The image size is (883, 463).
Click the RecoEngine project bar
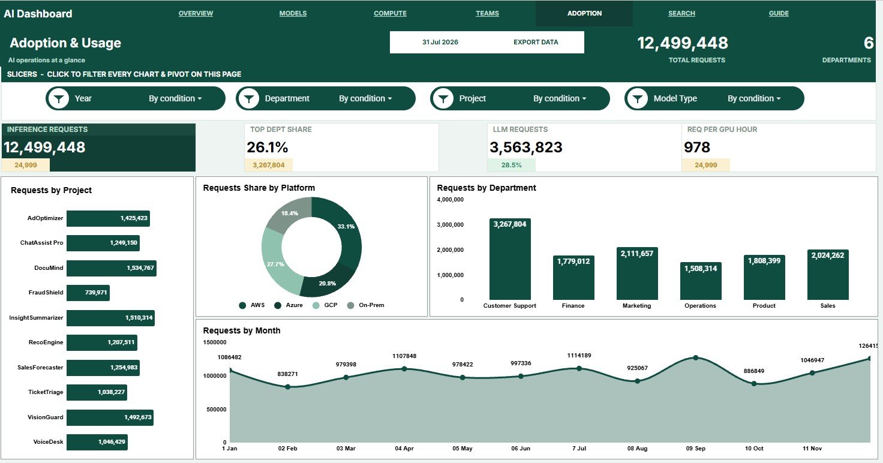click(102, 342)
